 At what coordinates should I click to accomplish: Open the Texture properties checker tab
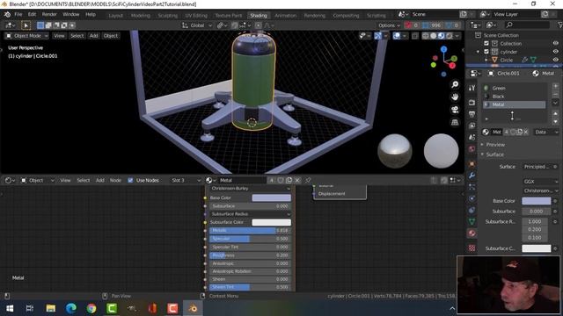pos(472,248)
